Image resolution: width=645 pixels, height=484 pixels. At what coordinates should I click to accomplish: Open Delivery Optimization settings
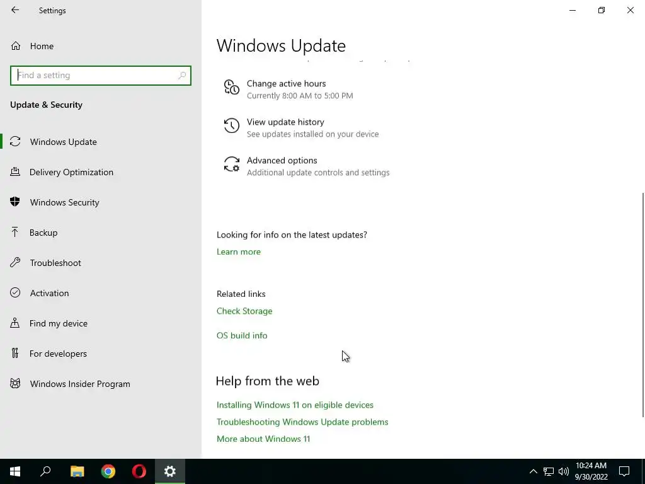click(x=71, y=172)
